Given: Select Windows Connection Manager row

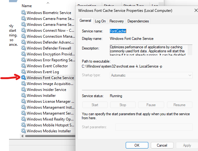Looking at the screenshot, I should pyautogui.click(x=48, y=36).
